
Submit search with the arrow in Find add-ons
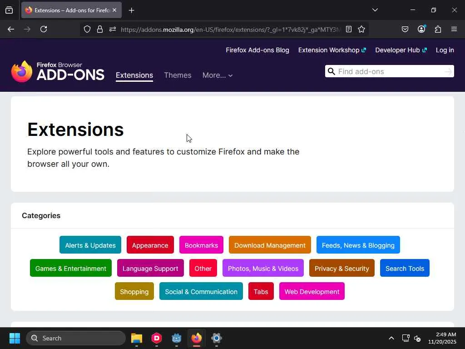click(448, 71)
